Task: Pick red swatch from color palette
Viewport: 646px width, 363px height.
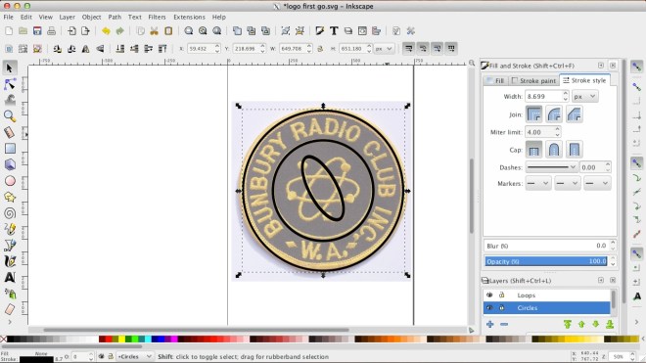Action: click(109, 340)
